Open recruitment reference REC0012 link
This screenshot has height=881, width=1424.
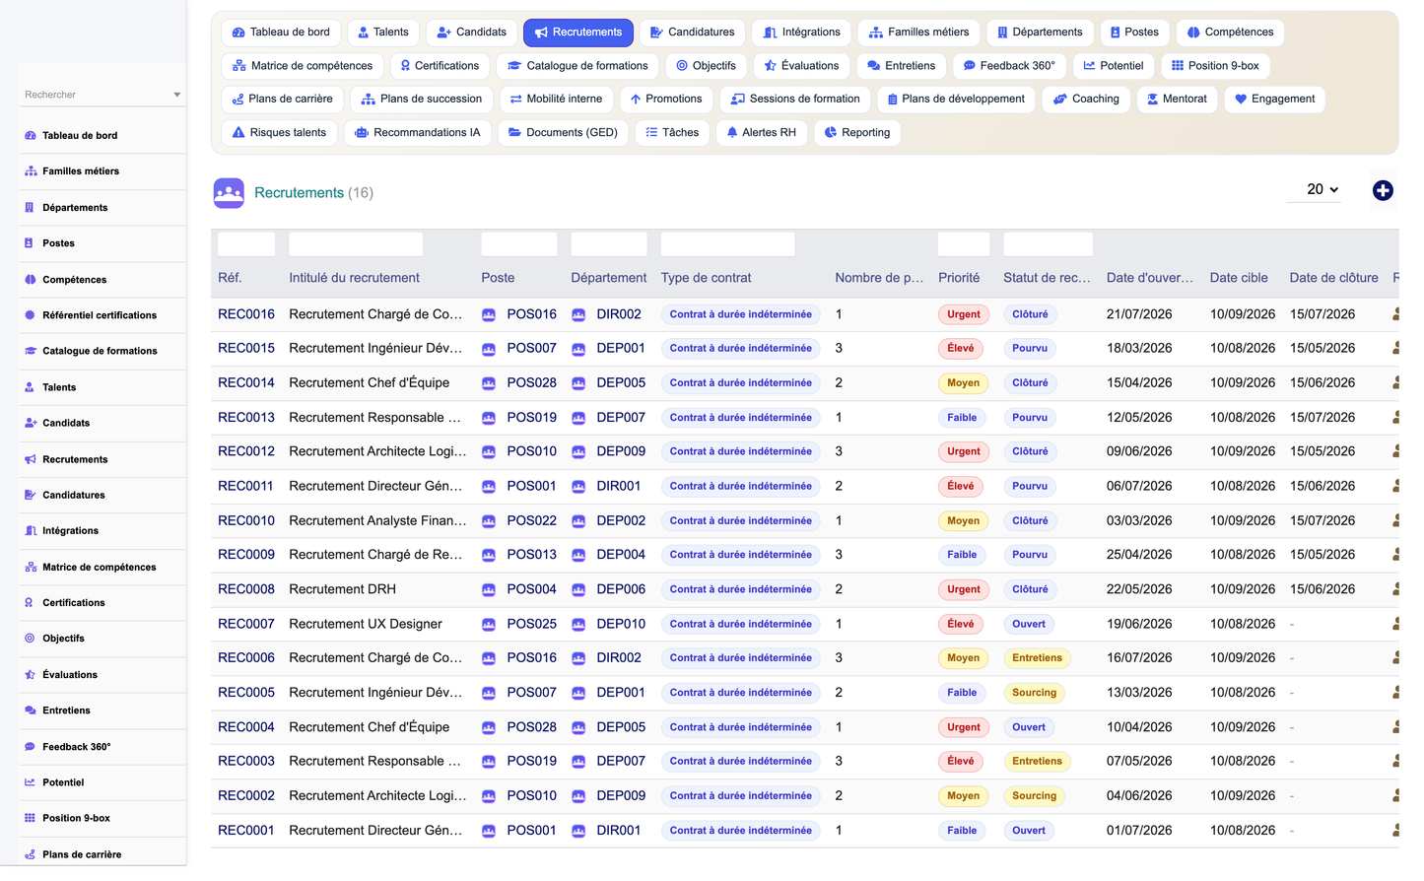click(246, 451)
